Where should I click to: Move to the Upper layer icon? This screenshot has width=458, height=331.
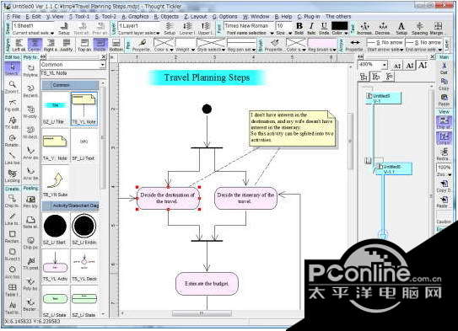[x=205, y=29]
